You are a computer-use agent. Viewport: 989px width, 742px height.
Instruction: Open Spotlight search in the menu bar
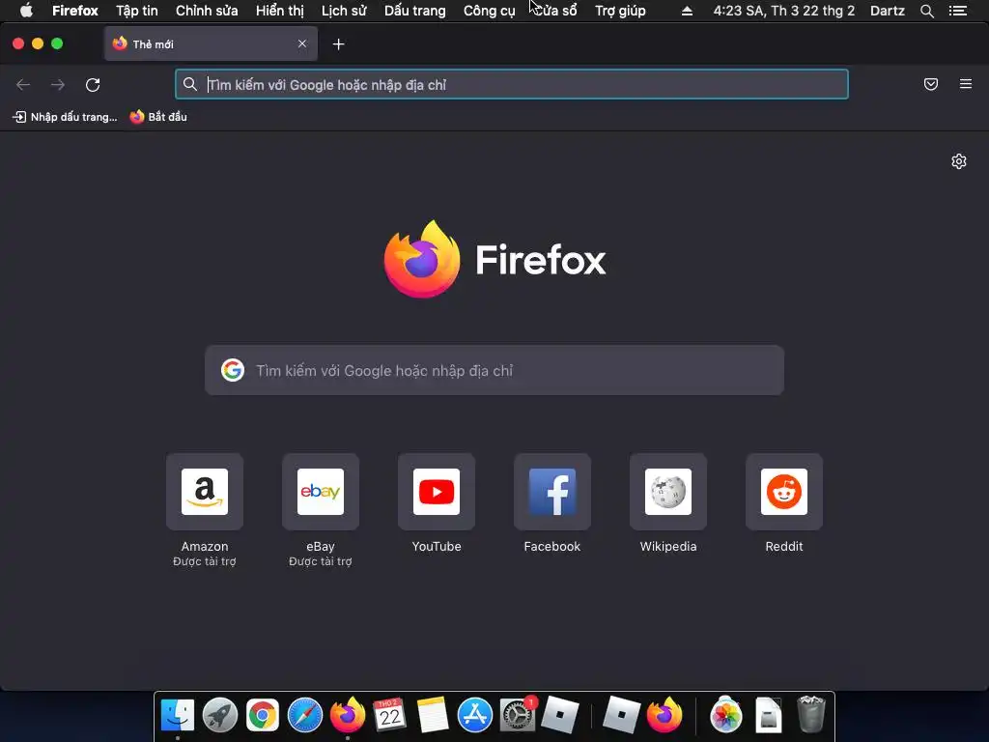[x=926, y=11]
